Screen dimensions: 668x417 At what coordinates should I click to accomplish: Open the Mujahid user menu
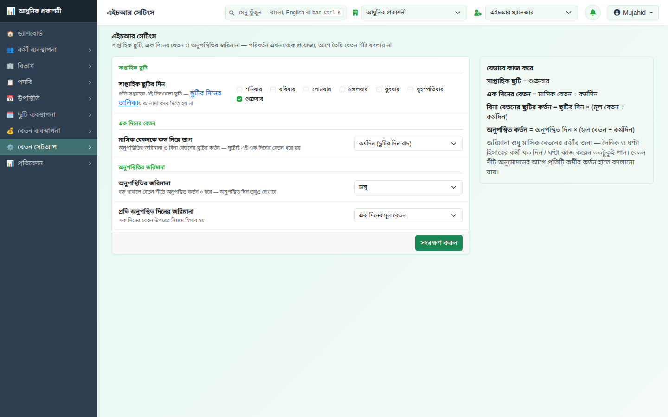[x=633, y=13]
